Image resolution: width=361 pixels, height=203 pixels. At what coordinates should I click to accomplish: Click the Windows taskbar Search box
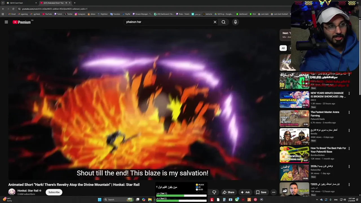(118, 200)
